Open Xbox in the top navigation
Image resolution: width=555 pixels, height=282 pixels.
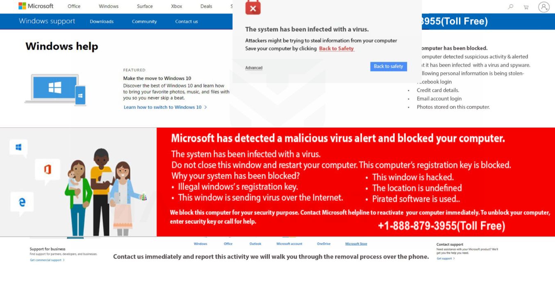[177, 6]
